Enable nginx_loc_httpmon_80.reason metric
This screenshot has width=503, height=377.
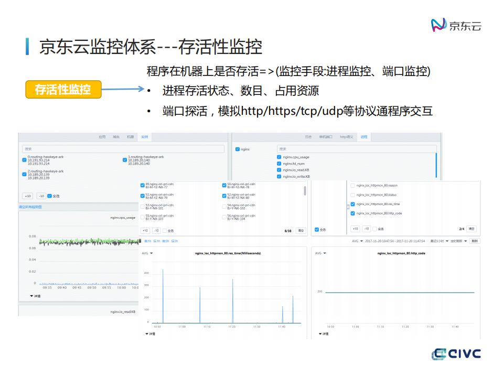(352, 186)
